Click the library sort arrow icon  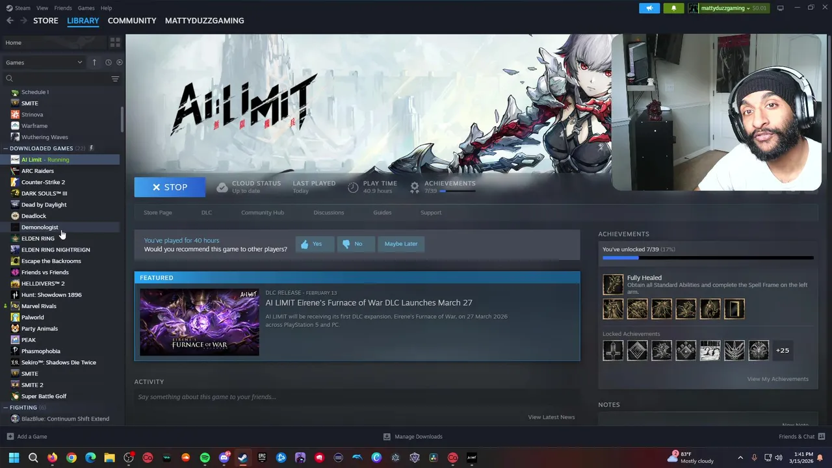point(94,62)
